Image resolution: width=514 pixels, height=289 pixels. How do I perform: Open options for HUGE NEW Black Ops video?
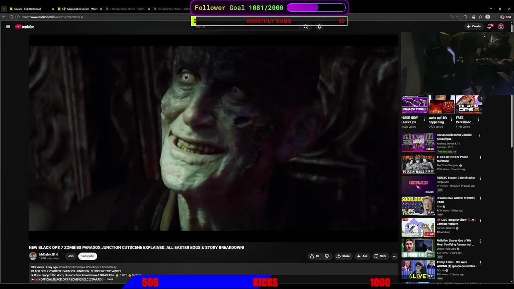pyautogui.click(x=424, y=119)
